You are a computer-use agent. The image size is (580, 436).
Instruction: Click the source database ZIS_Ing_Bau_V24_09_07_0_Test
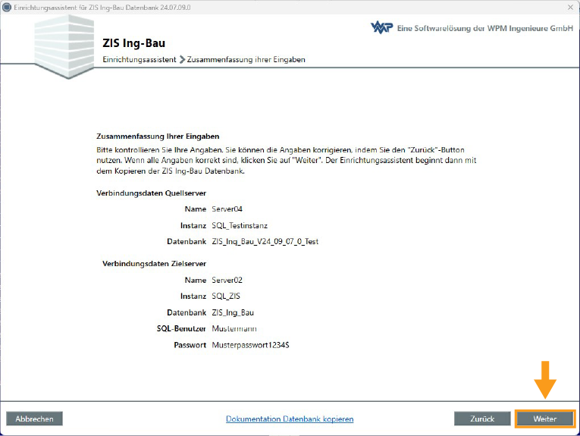click(265, 241)
